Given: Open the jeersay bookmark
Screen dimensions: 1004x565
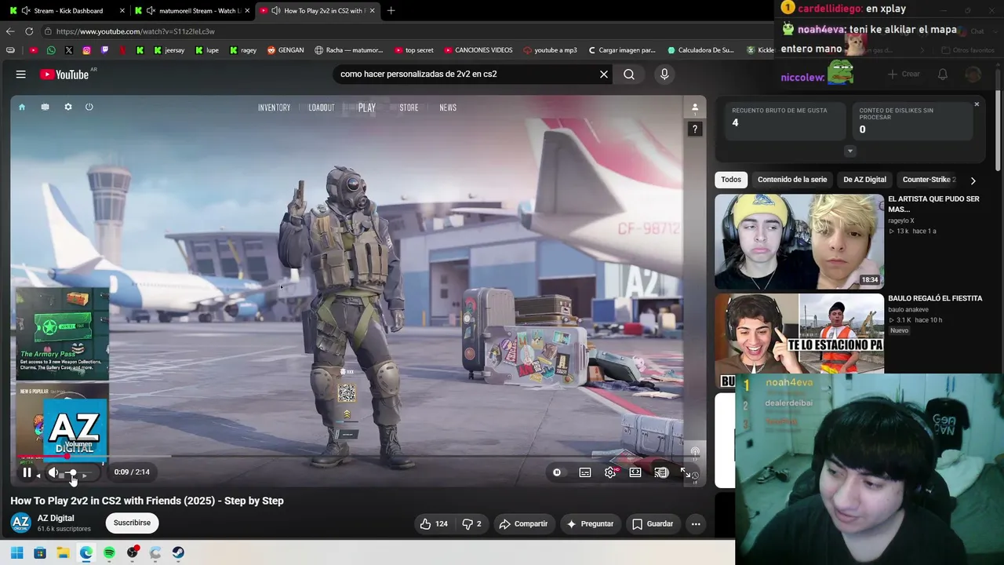Looking at the screenshot, I should (x=169, y=50).
